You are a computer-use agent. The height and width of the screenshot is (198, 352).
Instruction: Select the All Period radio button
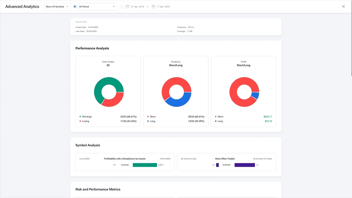click(75, 7)
